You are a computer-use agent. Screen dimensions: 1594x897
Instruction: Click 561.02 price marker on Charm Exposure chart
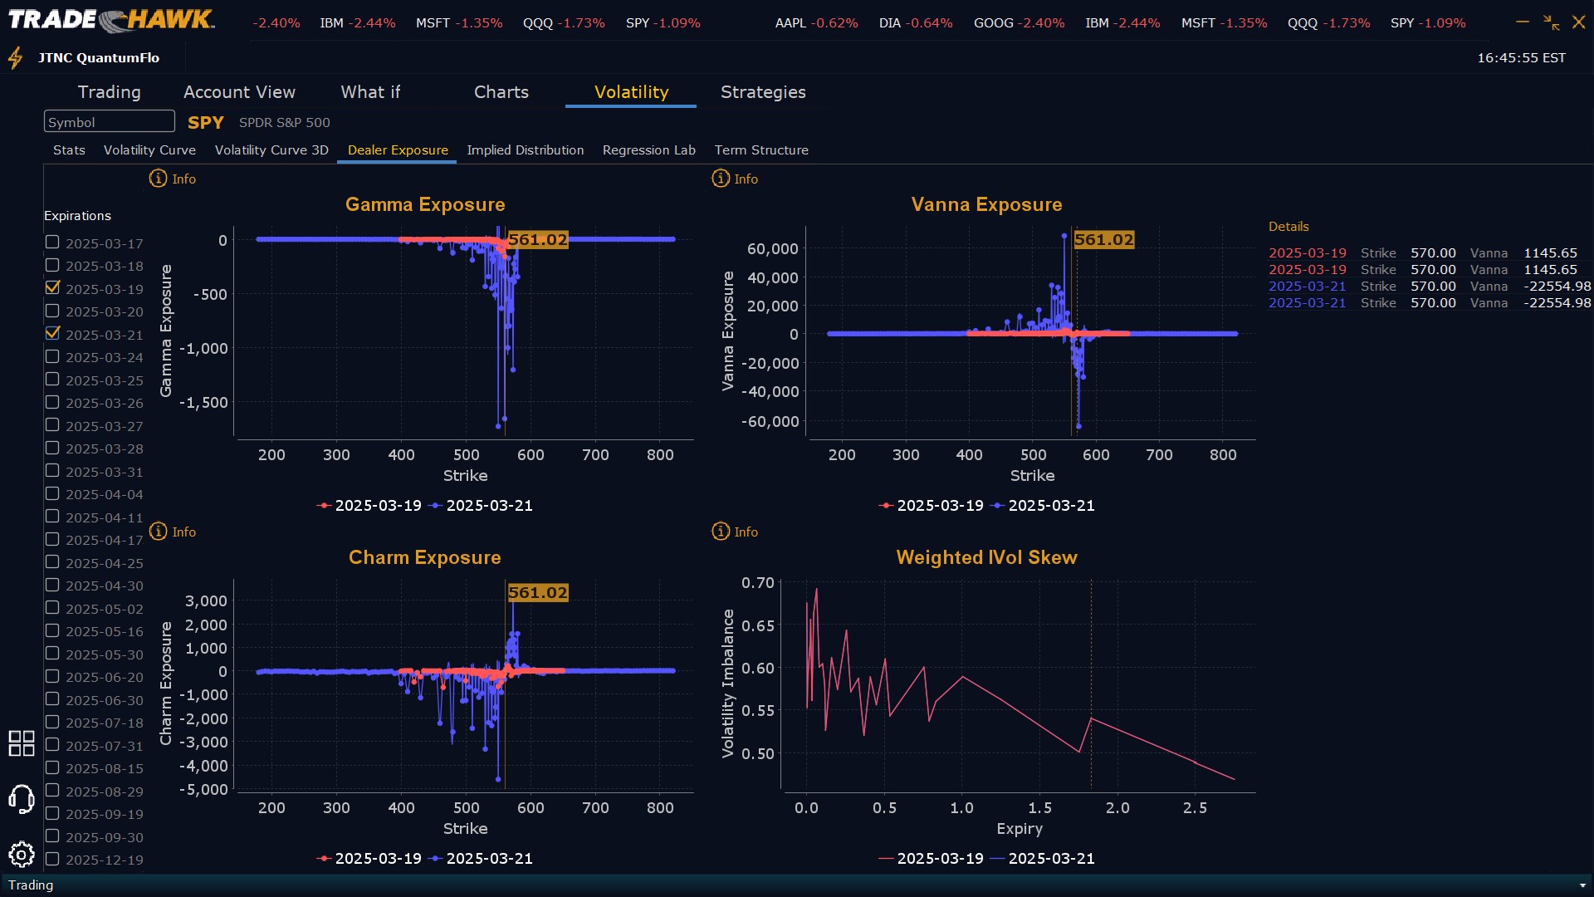[x=537, y=593]
